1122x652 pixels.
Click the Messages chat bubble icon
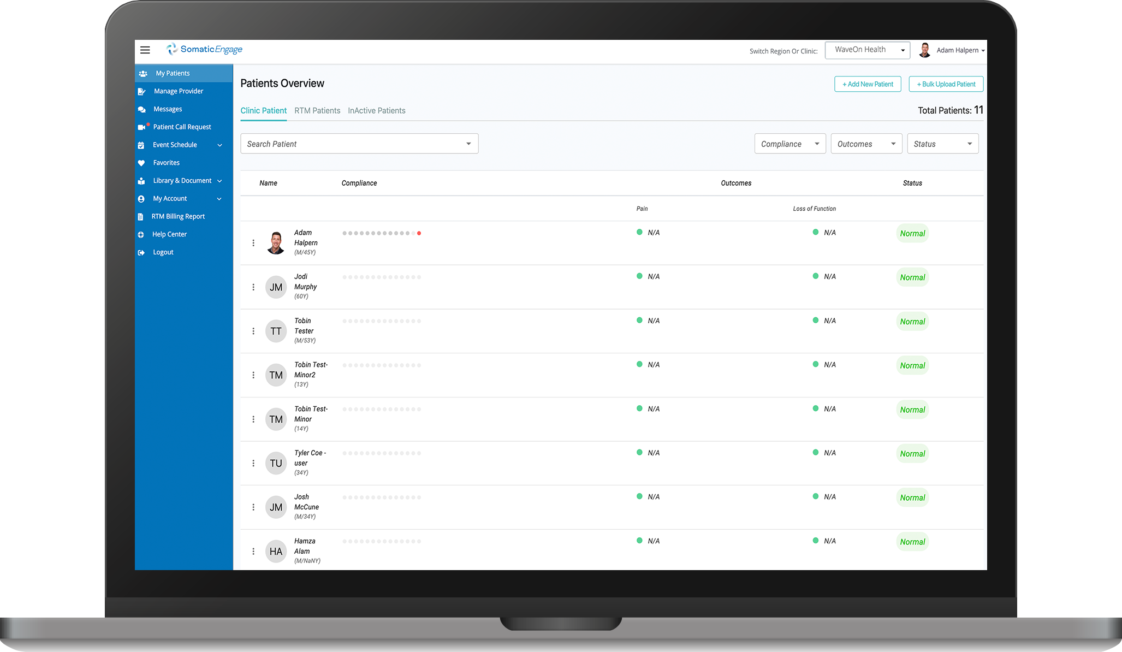pos(141,109)
